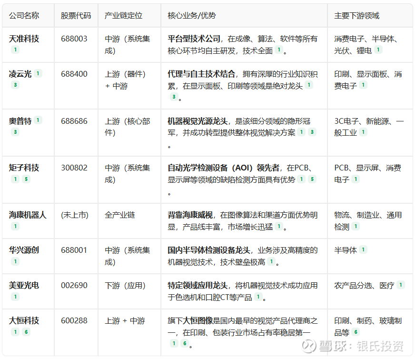Click citation 1 after 通用检测
This screenshot has width=416, height=359.
[356, 226]
